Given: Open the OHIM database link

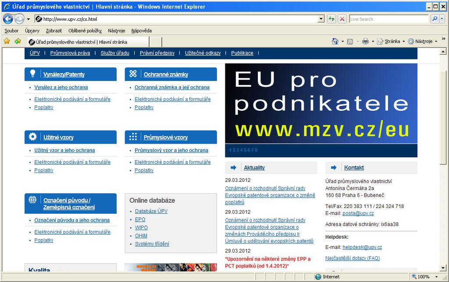Looking at the screenshot, I should tap(141, 236).
